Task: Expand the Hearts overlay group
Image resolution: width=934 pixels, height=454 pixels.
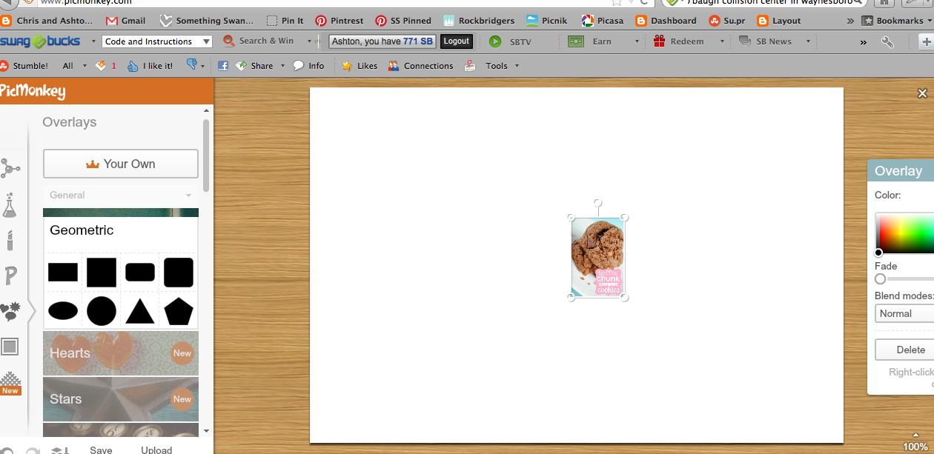Action: (121, 353)
